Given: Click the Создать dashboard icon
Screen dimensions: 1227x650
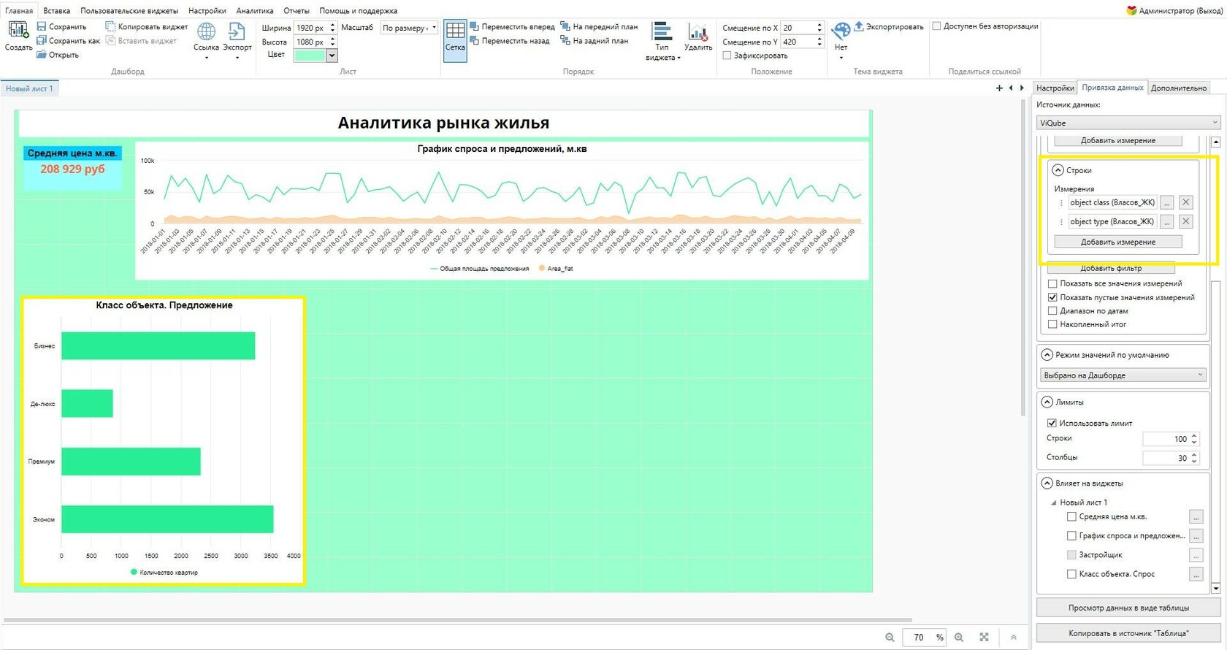Looking at the screenshot, I should click(x=18, y=31).
